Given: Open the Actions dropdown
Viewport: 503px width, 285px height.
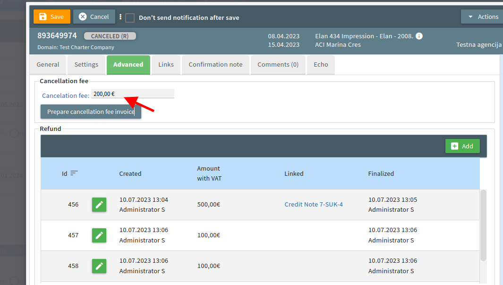Looking at the screenshot, I should (482, 17).
